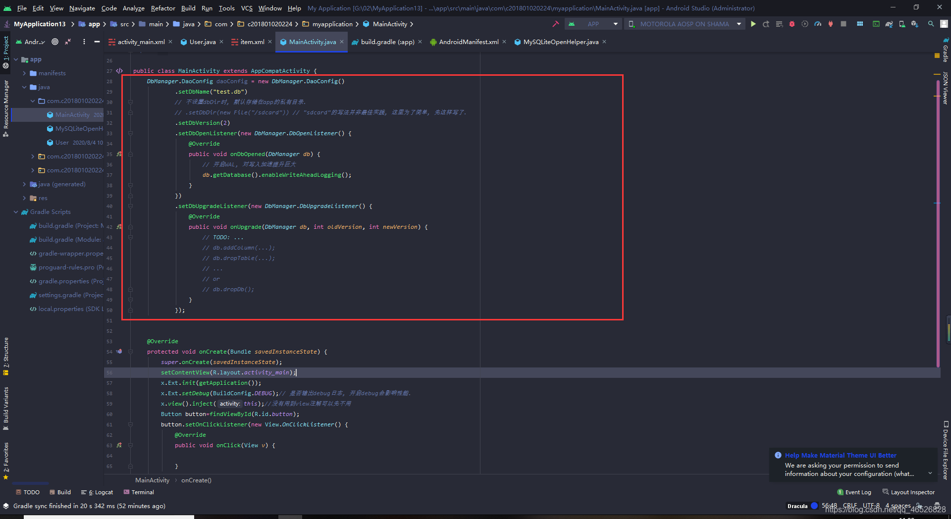The image size is (951, 519).
Task: Click the Dracula theme blue color indicator
Action: point(814,506)
